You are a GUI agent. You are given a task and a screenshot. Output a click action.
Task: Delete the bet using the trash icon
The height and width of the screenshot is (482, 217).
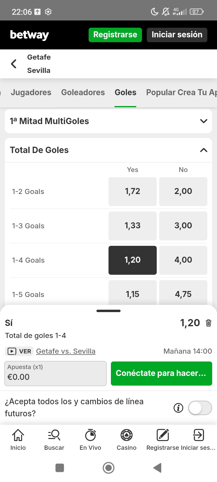208,323
